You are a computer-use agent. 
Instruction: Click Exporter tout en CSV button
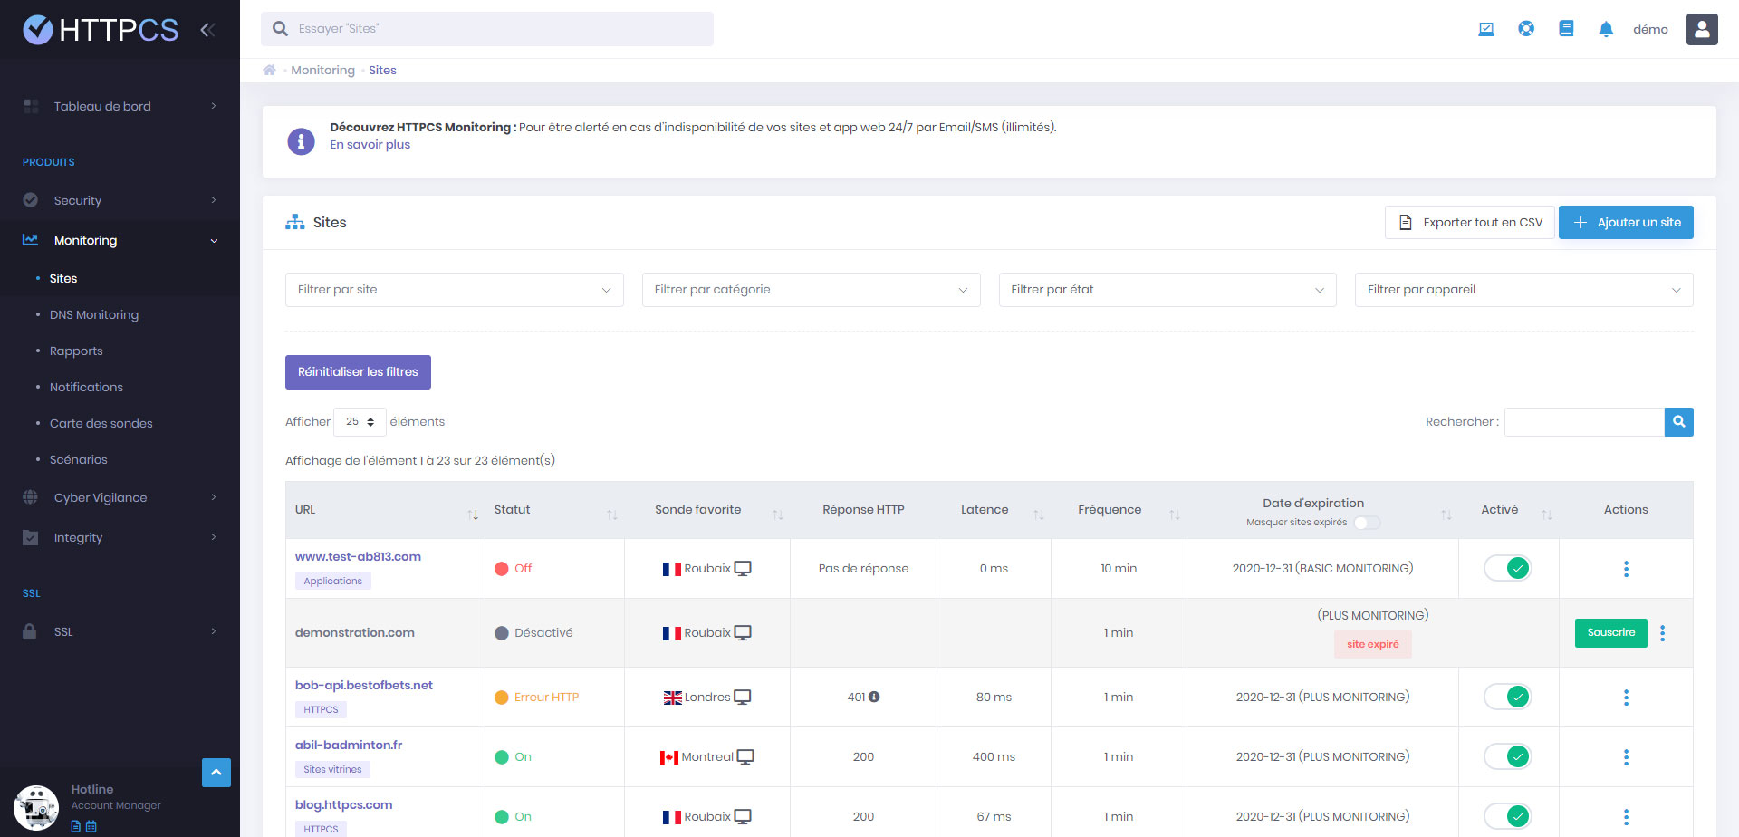pyautogui.click(x=1470, y=222)
